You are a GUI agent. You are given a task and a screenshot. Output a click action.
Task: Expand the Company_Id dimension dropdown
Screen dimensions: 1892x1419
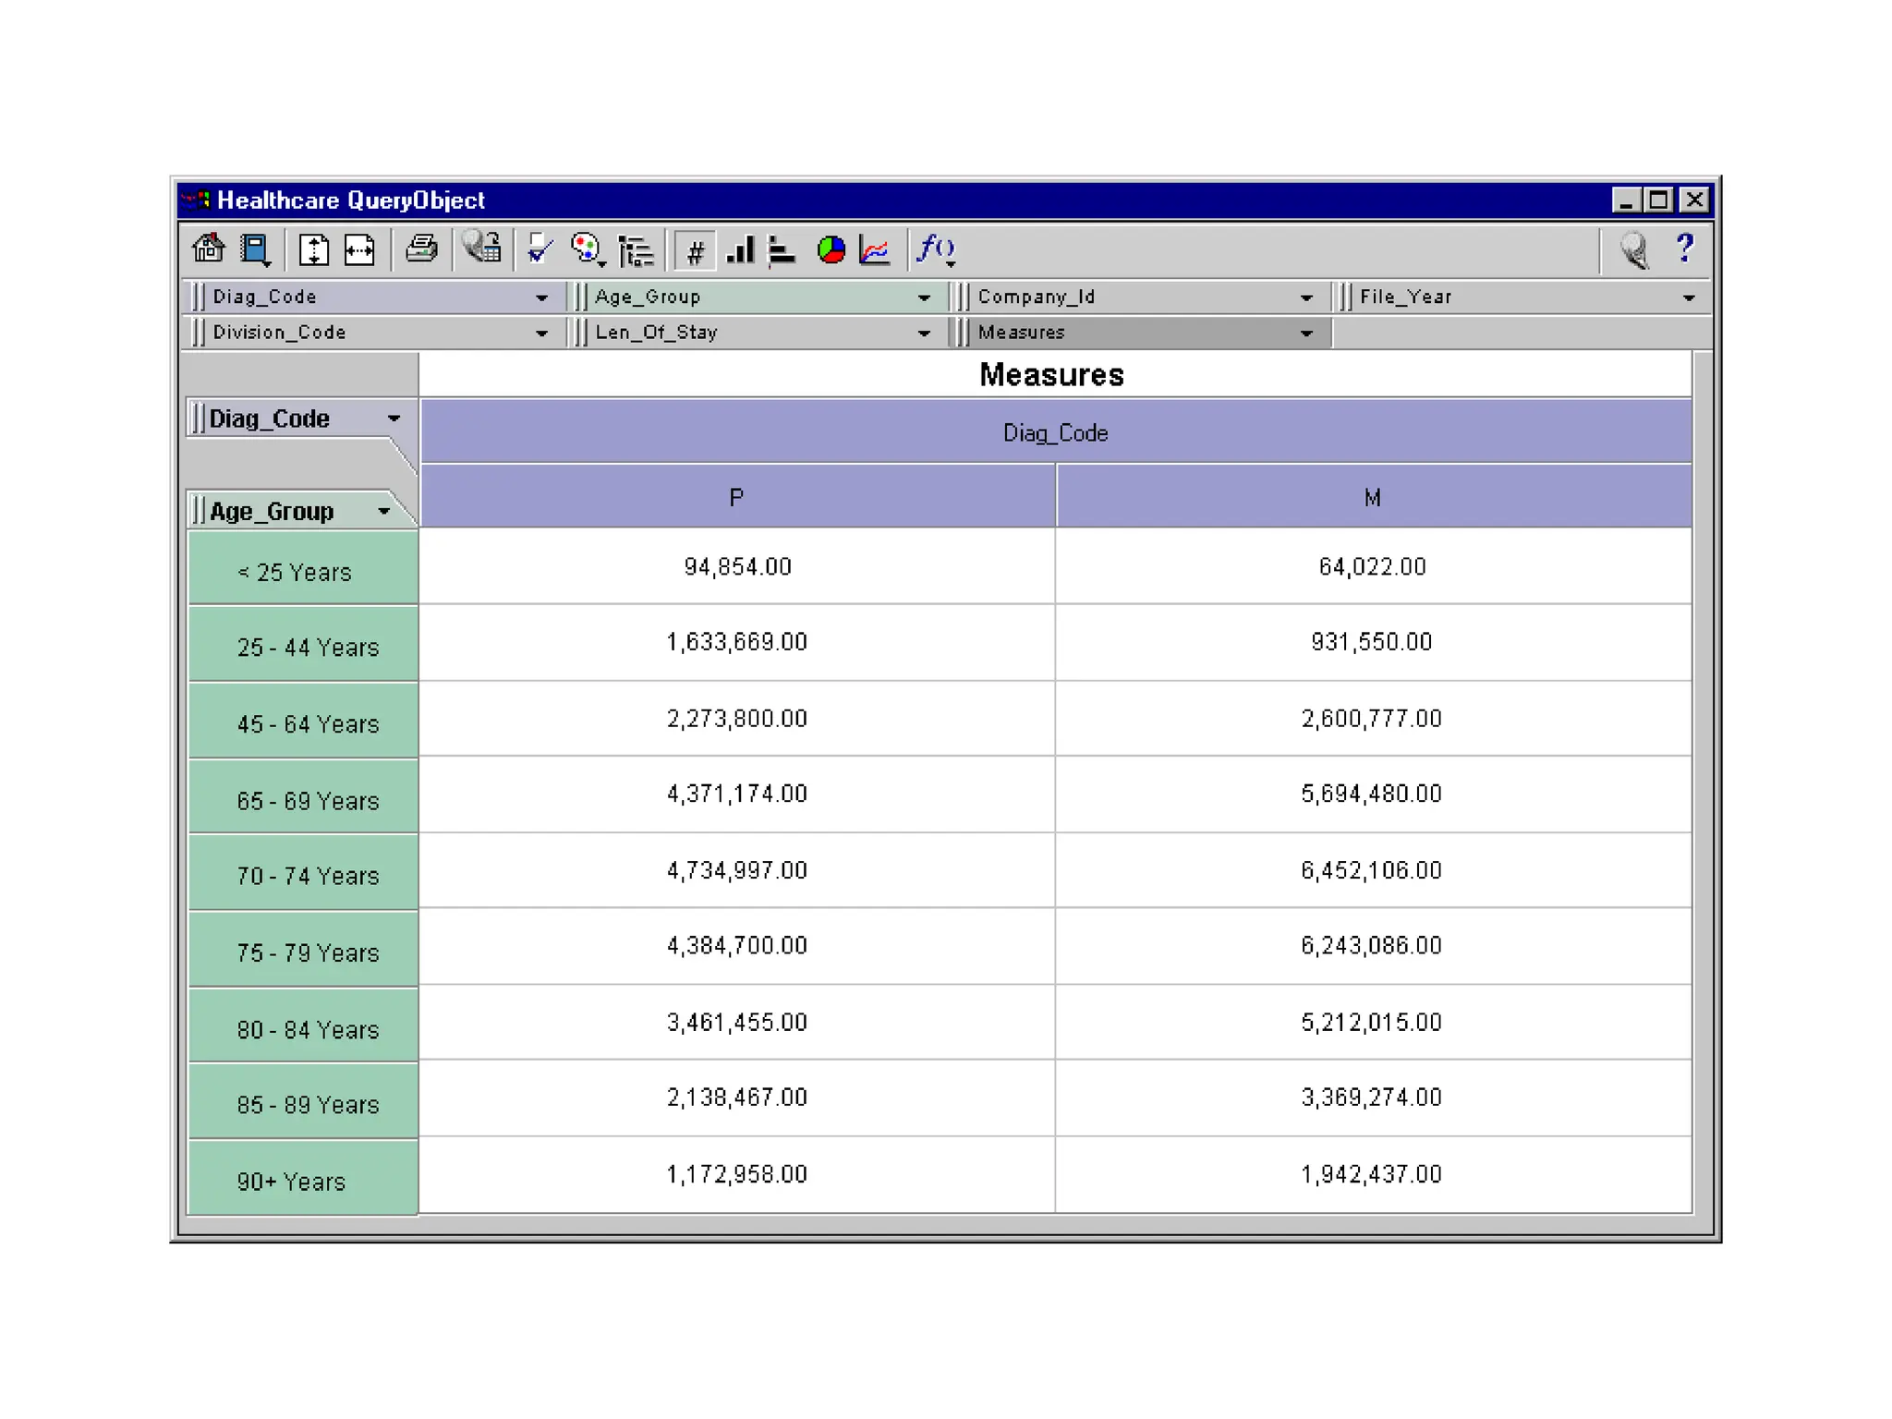pyautogui.click(x=1305, y=297)
